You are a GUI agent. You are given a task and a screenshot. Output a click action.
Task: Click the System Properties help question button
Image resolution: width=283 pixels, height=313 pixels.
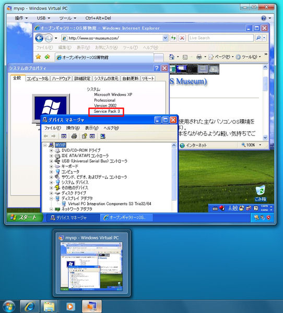tap(157, 68)
